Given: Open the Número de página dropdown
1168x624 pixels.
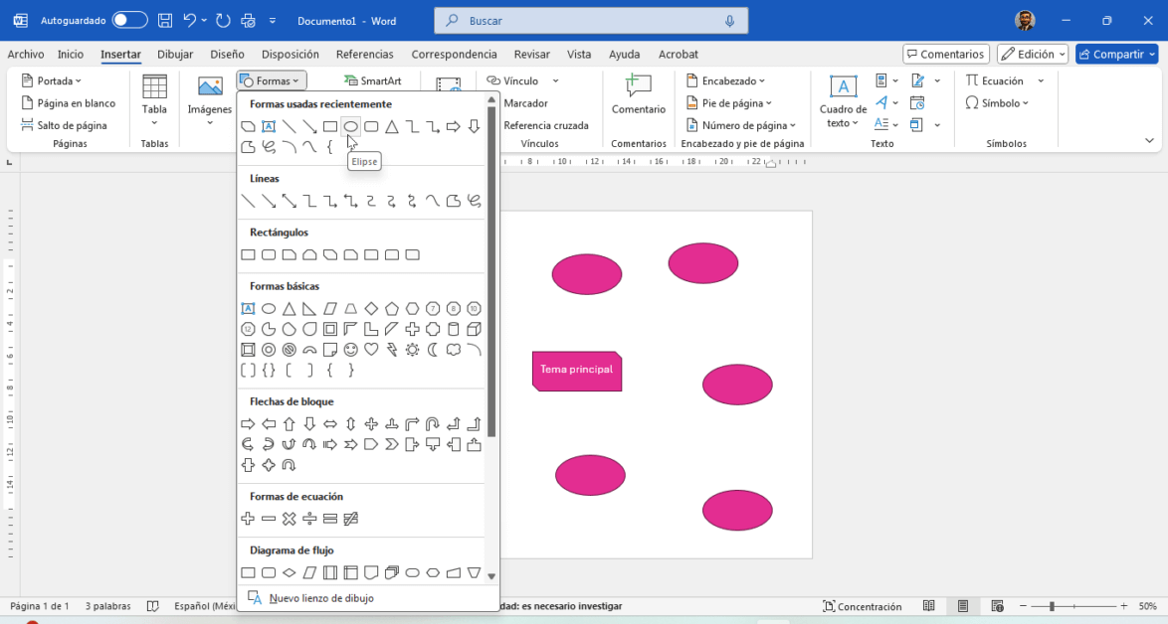Looking at the screenshot, I should click(741, 125).
